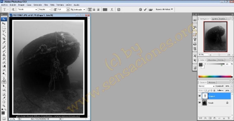Image resolution: width=234 pixels, height=121 pixels.
Task: Cancel current edits with circle-slash icon
Action: [140, 10]
